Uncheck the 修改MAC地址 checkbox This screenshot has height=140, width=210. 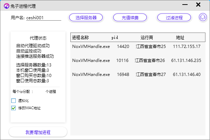pos(14,108)
